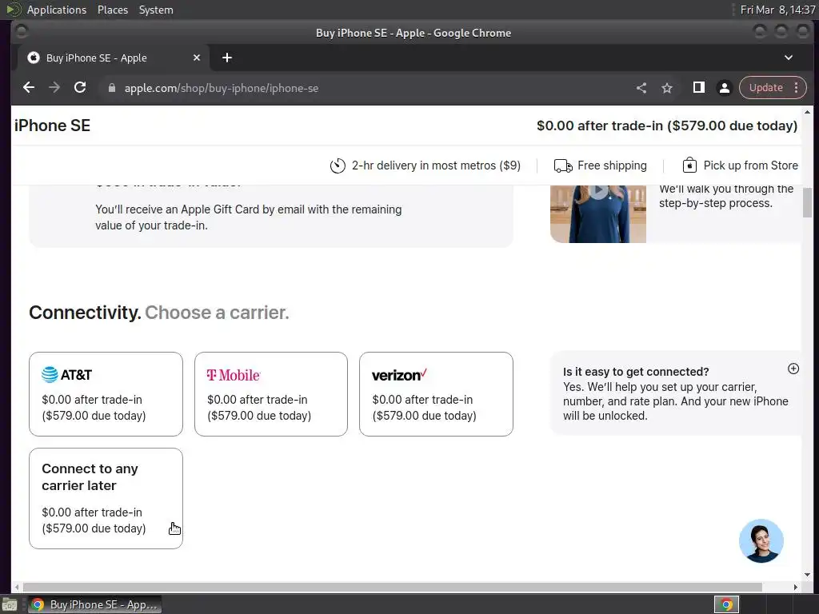Open the chat specialist avatar

click(x=761, y=541)
